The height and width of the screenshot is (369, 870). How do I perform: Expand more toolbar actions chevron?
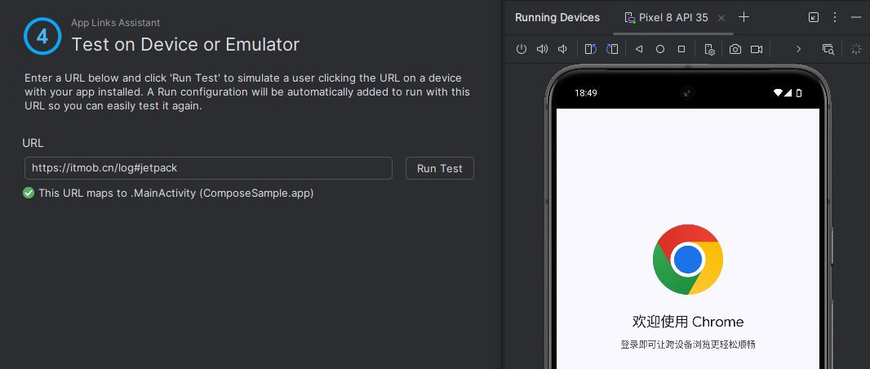coord(798,49)
